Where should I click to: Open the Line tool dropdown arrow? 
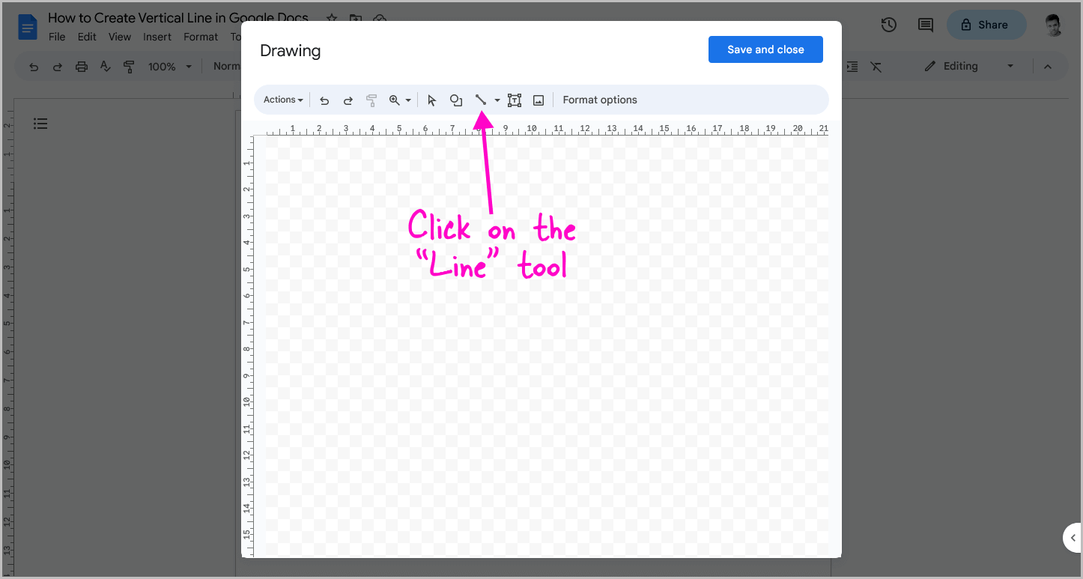point(497,100)
